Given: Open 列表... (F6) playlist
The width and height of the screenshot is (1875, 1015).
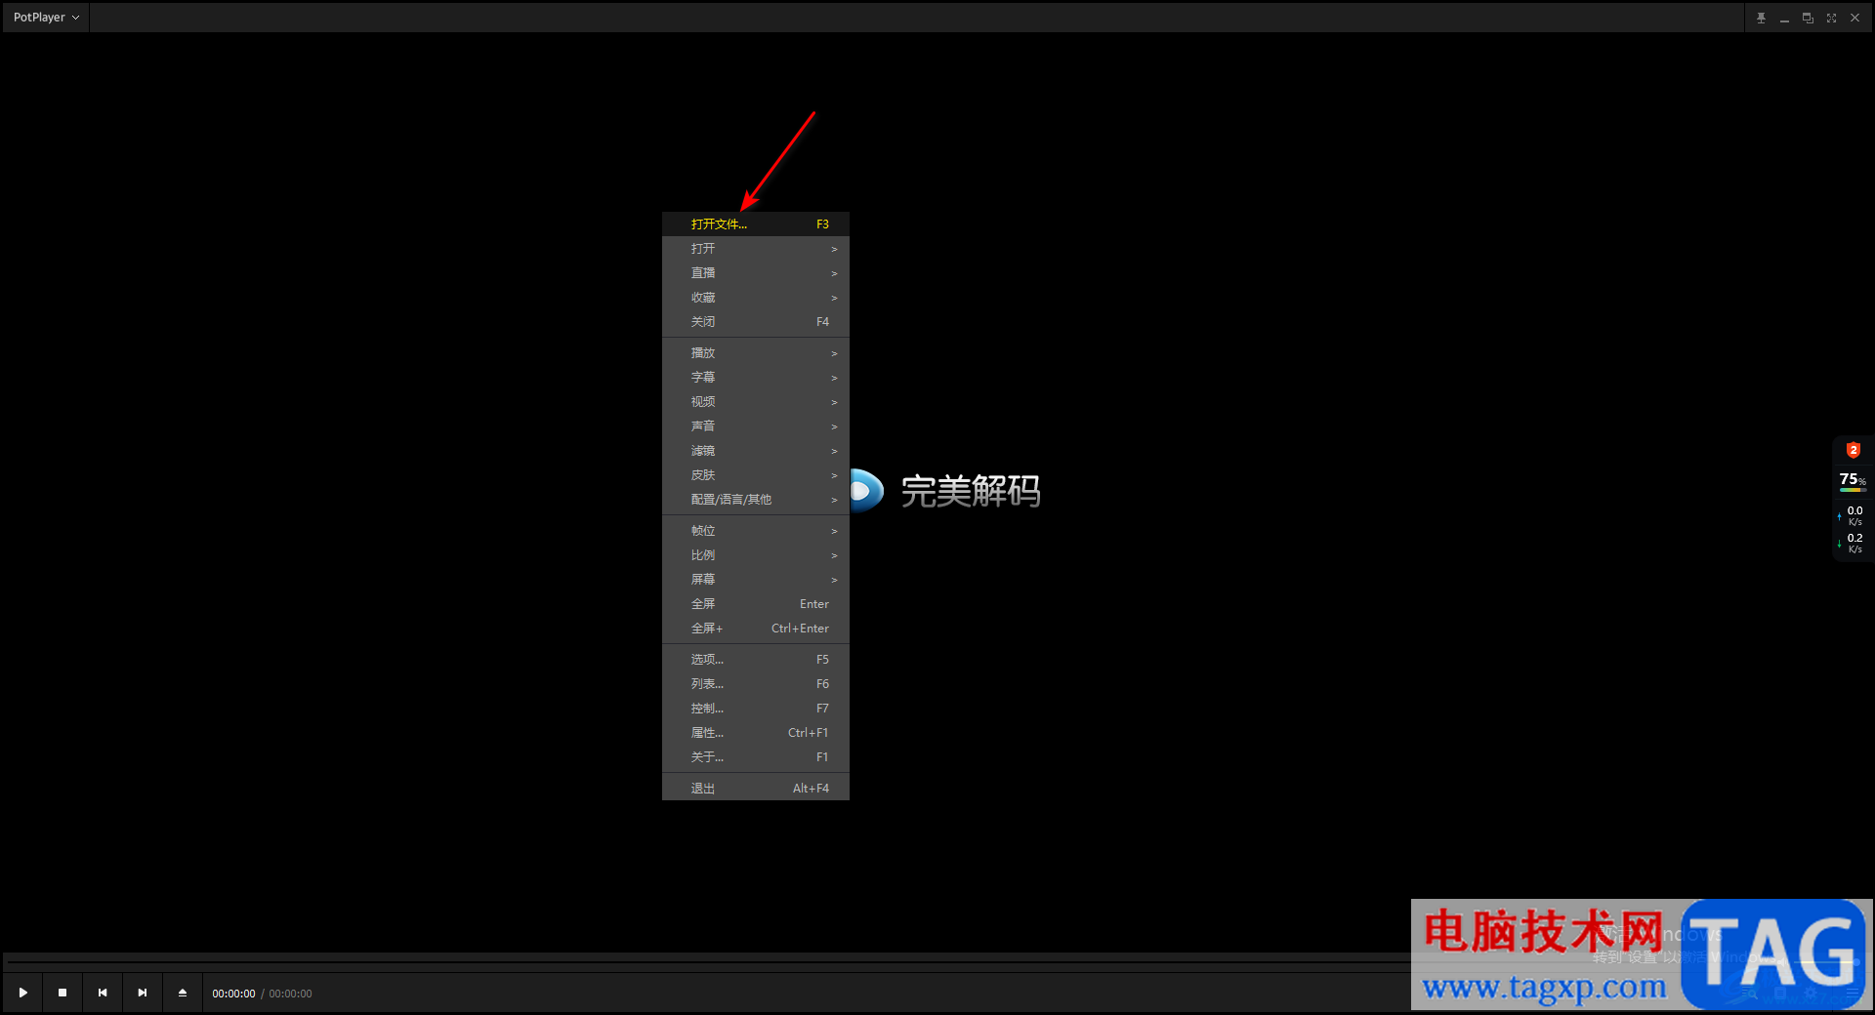Looking at the screenshot, I should point(756,684).
